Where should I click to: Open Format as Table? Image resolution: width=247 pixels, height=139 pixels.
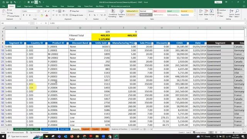click(122, 13)
